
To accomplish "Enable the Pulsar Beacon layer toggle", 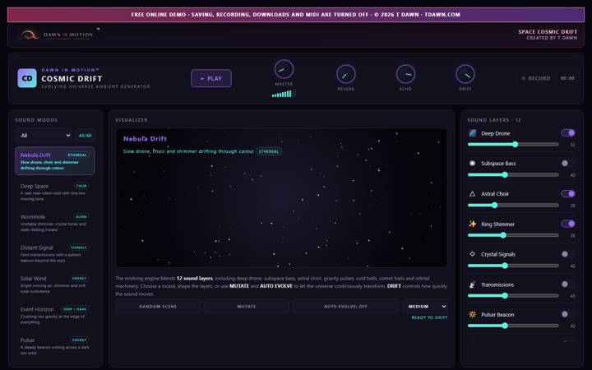I will [568, 314].
